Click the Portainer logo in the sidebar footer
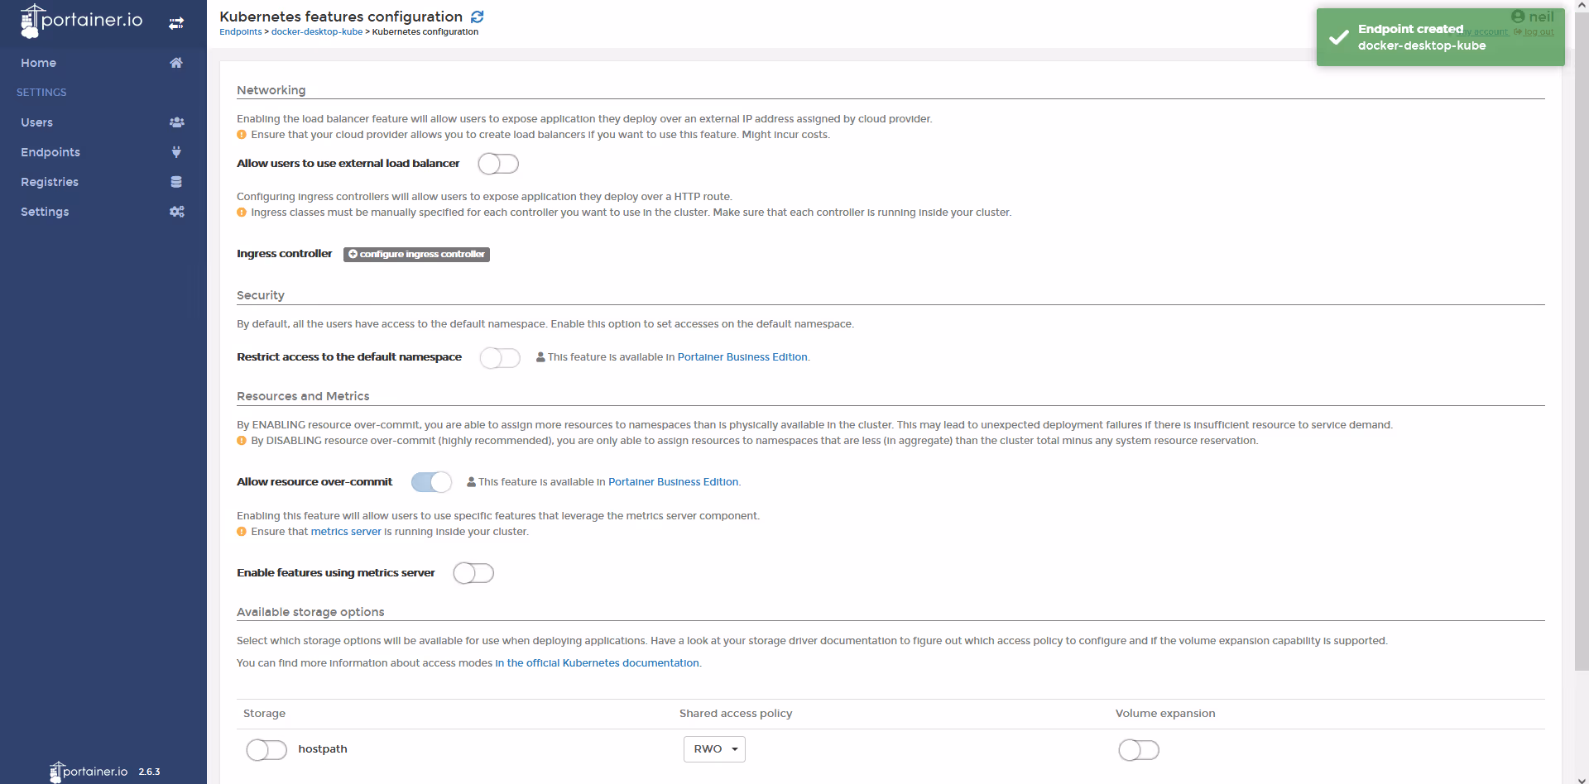Image resolution: width=1589 pixels, height=784 pixels. click(89, 772)
